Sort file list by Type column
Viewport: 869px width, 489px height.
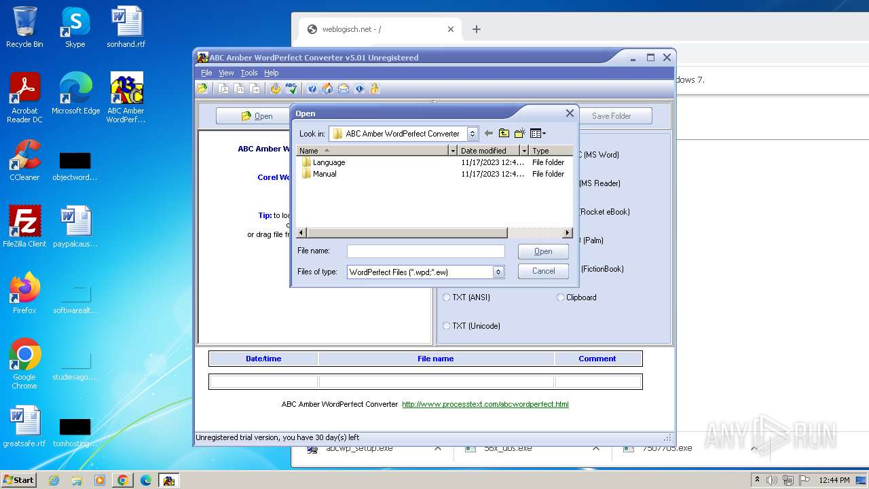(x=551, y=151)
